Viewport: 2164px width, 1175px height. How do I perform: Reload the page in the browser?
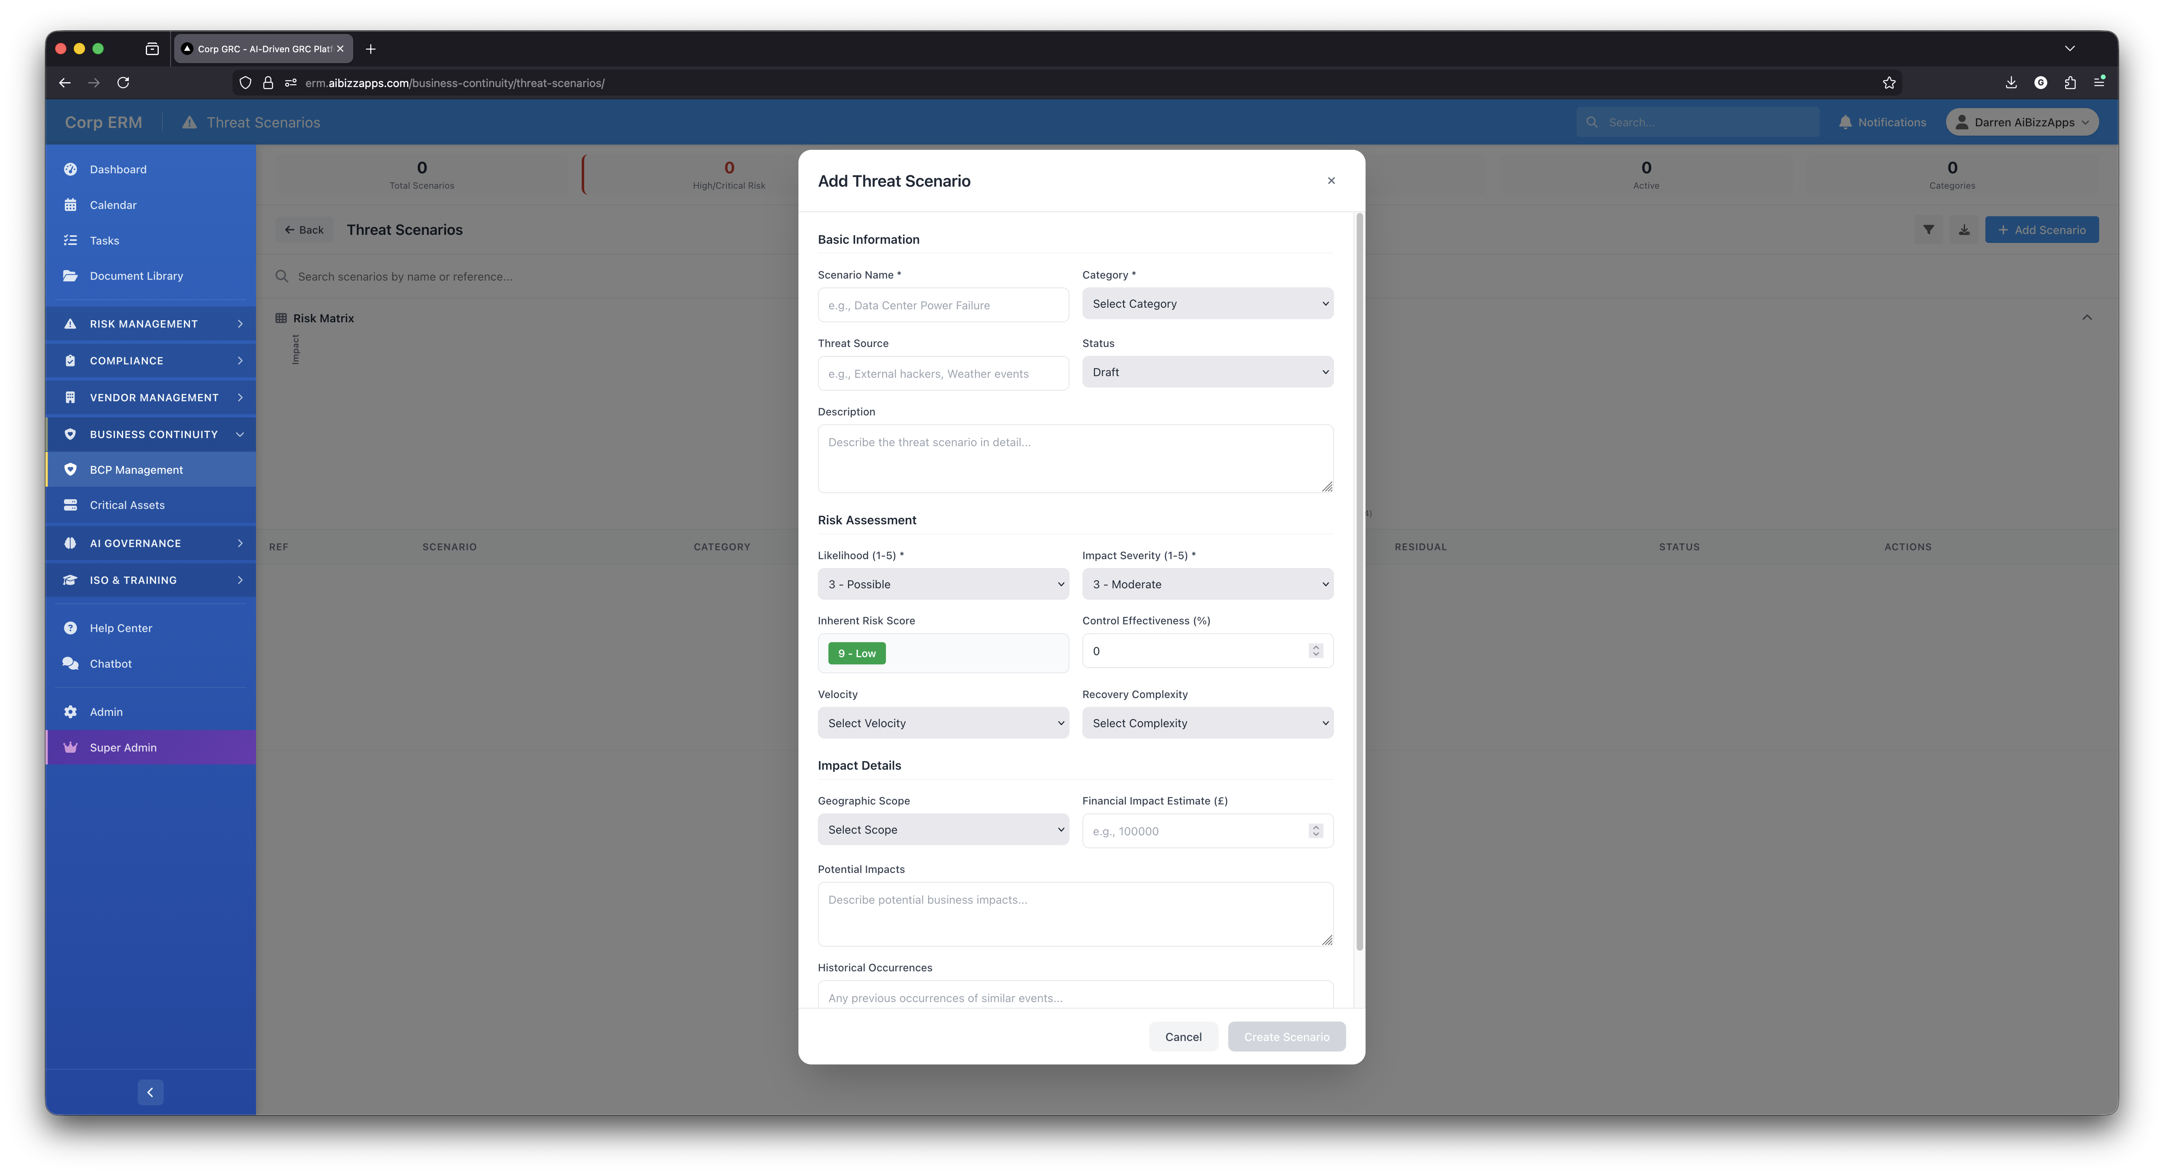coord(124,82)
